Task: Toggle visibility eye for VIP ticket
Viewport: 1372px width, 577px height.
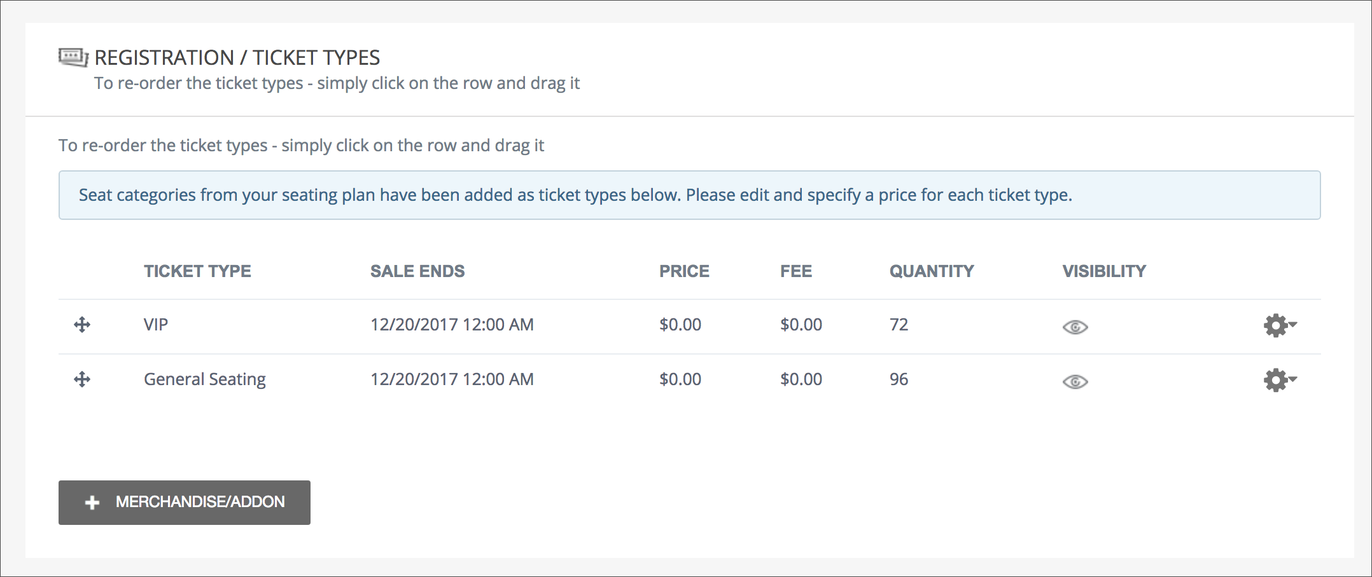Action: click(x=1075, y=327)
